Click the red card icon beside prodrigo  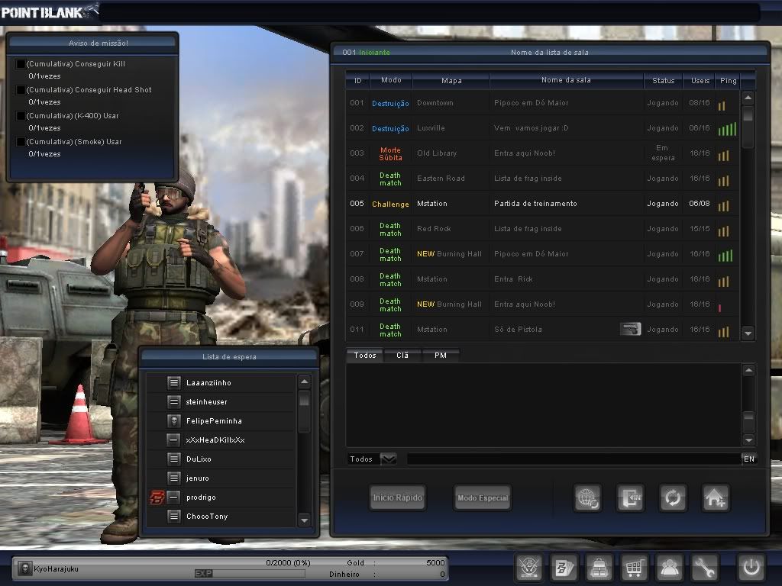[x=157, y=497]
